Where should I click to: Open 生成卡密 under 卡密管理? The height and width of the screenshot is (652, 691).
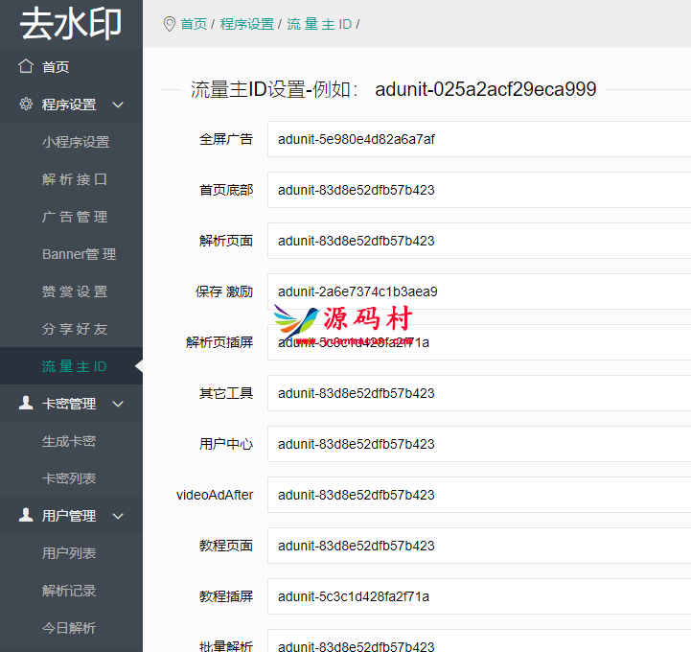tap(69, 441)
